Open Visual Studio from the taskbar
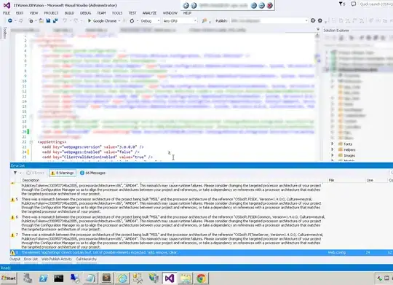Image resolution: width=393 pixels, height=285 pixels. (169, 278)
